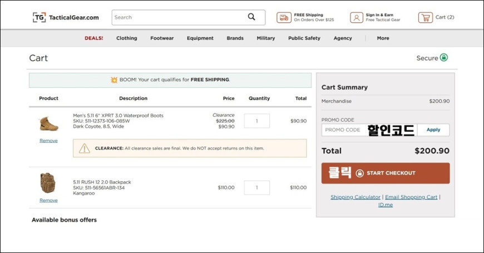Open the Shipping Calculator link
Viewport: 484px width, 253px height.
[355, 197]
